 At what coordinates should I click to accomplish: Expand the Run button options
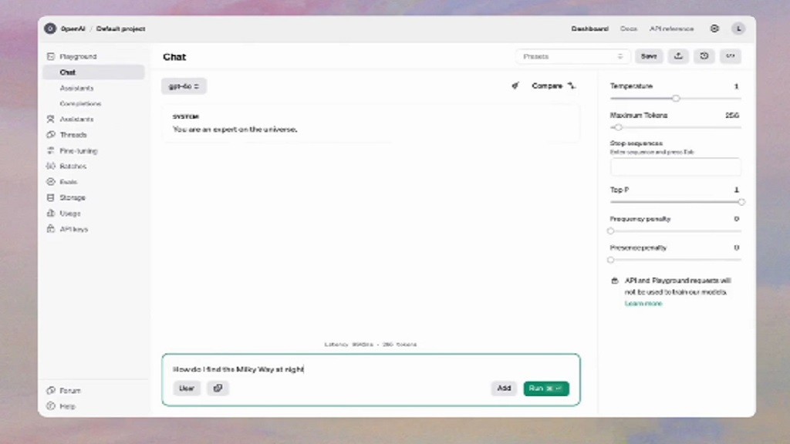(x=558, y=388)
